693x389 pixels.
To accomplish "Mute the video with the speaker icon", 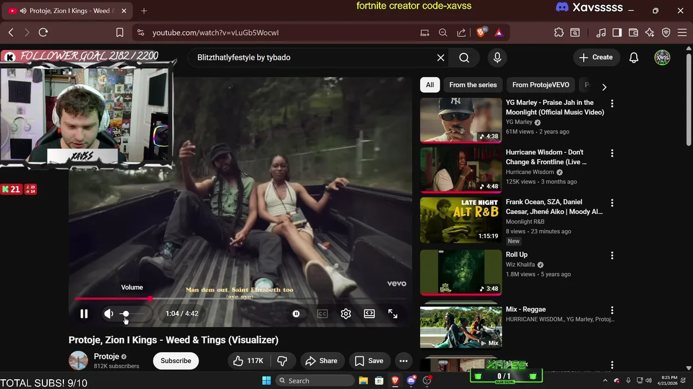I will (109, 314).
